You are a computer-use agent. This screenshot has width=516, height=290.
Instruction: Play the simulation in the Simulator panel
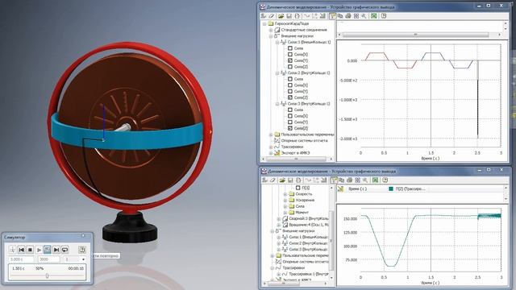tap(39, 250)
